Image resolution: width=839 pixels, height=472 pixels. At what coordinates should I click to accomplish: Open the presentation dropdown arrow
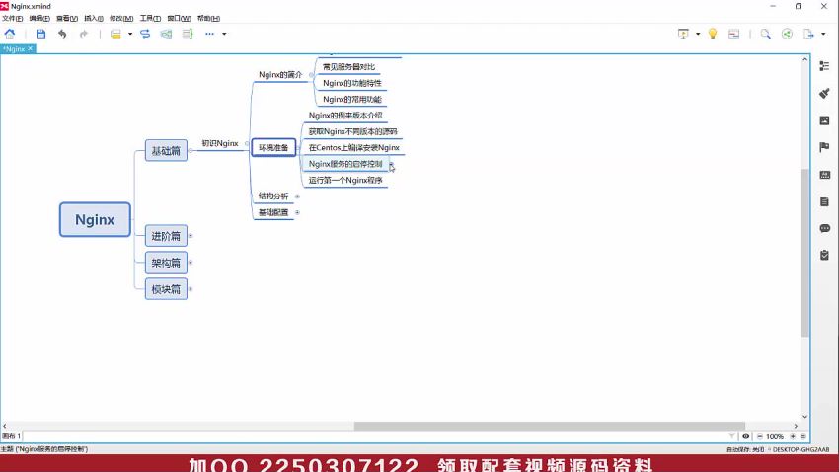coord(698,34)
